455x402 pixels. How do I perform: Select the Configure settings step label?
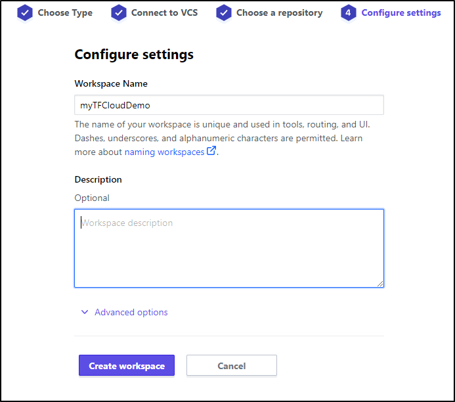[x=401, y=12]
